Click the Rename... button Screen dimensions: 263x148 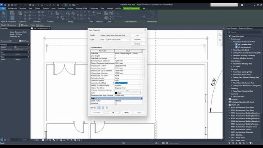tap(138, 44)
